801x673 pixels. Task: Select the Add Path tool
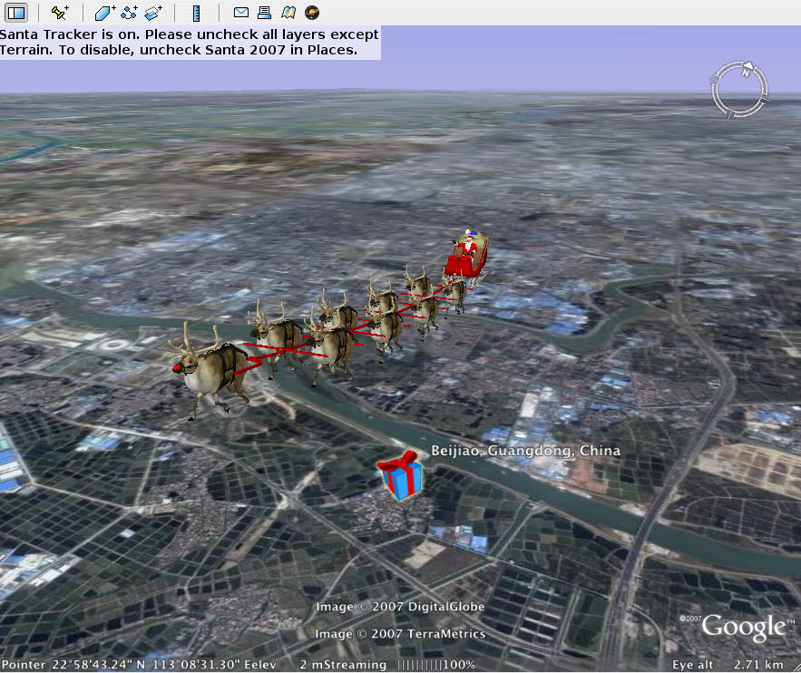130,13
